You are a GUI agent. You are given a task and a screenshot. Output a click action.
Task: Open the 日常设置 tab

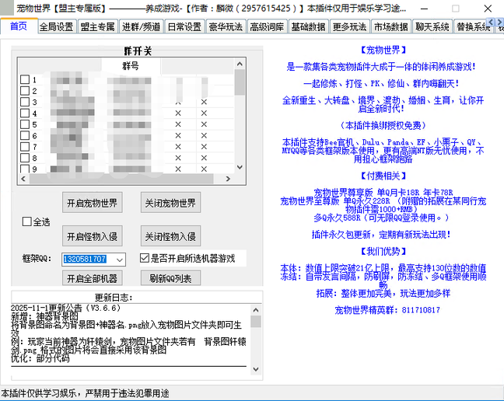click(185, 27)
